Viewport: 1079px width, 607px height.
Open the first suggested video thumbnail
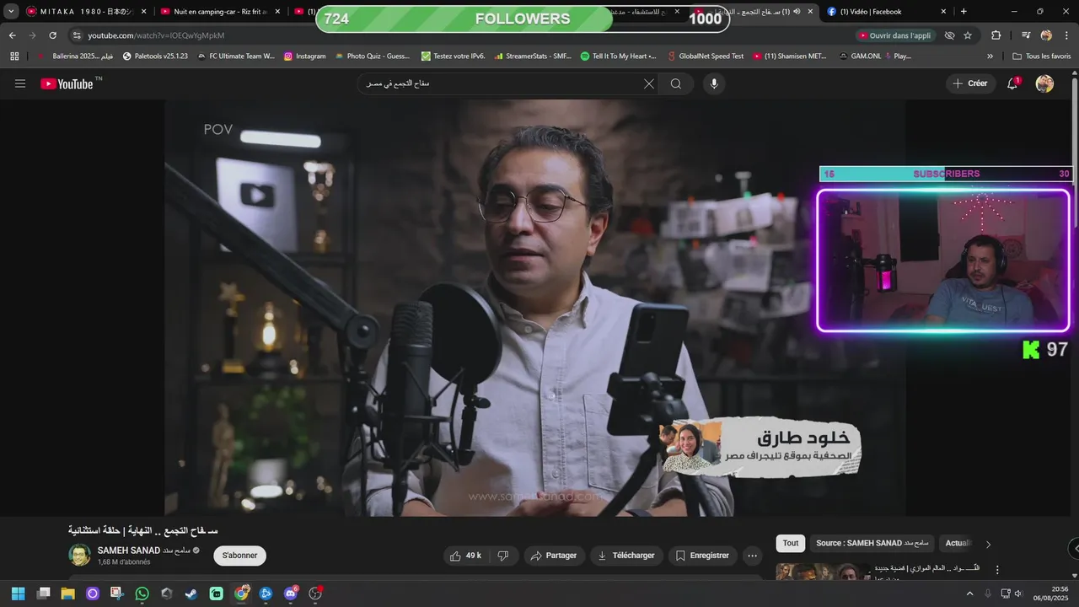821,572
